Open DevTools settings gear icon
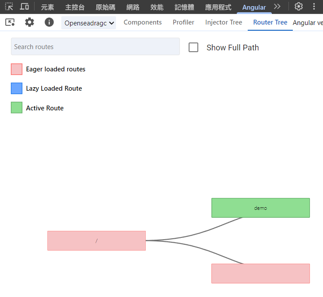The height and width of the screenshot is (297, 323). click(x=298, y=7)
